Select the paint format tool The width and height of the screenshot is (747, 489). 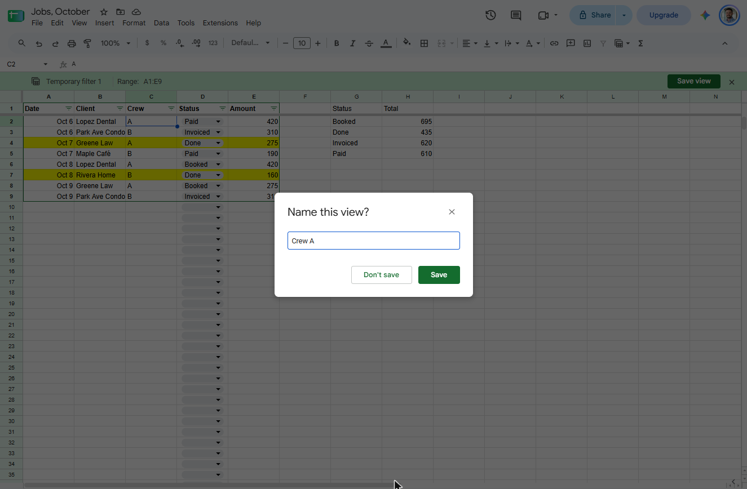pos(87,43)
